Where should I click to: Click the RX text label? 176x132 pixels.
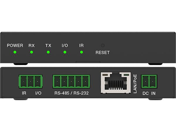point(31,45)
